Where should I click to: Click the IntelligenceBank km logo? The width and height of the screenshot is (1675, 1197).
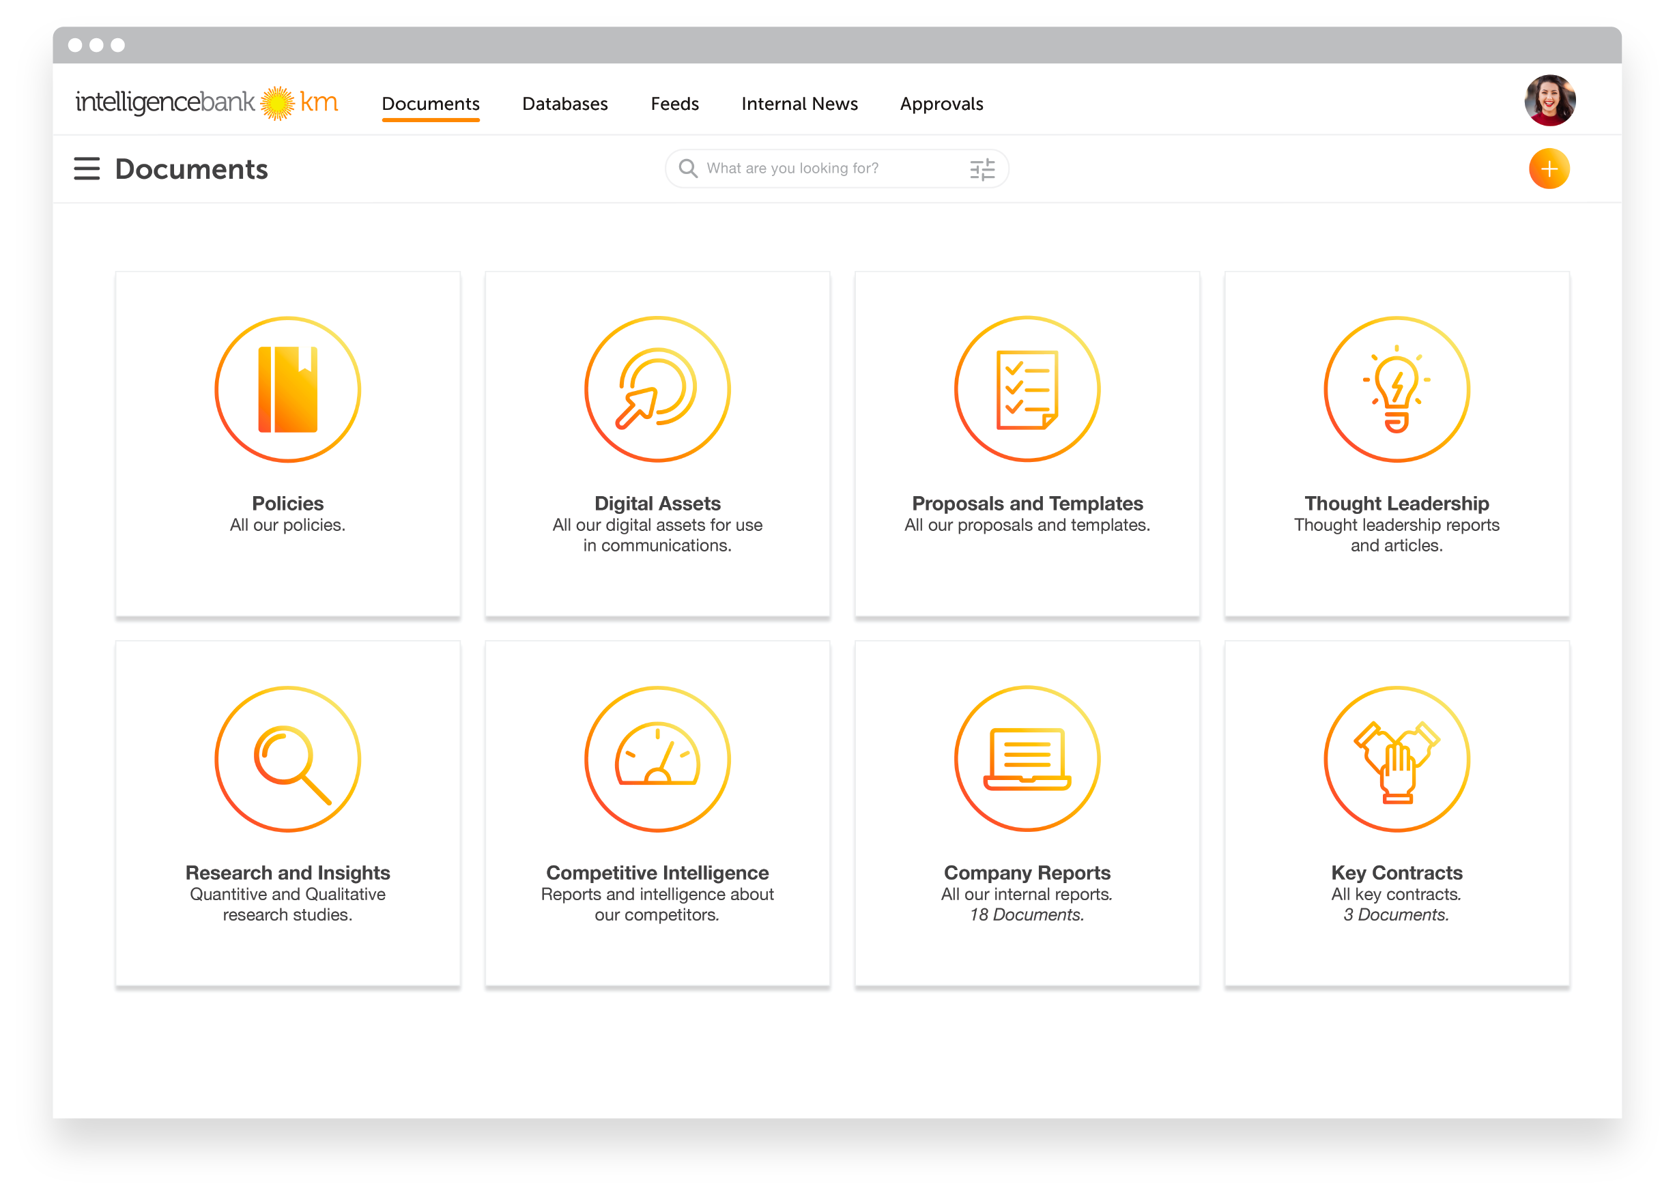(207, 102)
